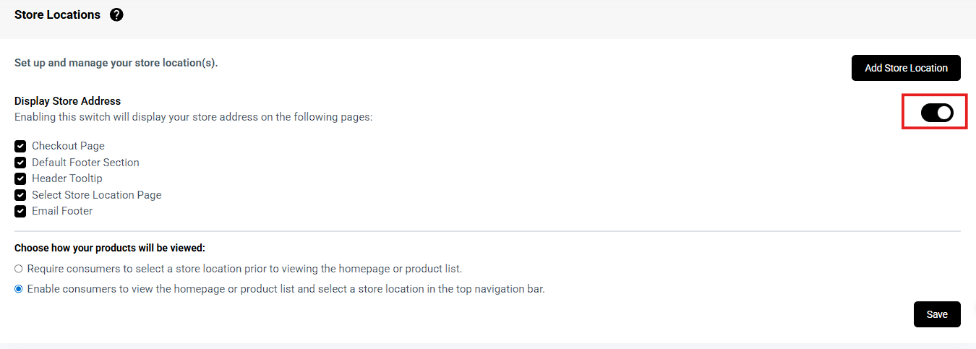The width and height of the screenshot is (976, 349).
Task: Uncheck the Select Store Location Page checkbox box
Action: (20, 195)
